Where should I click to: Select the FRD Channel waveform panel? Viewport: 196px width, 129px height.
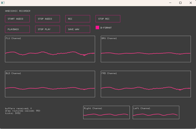pyautogui.click(x=146, y=84)
